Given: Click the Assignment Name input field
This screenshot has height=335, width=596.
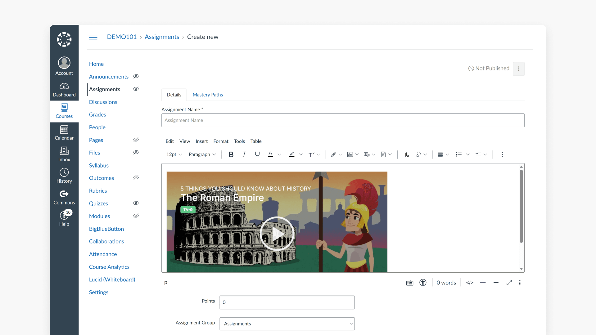Looking at the screenshot, I should pos(341,120).
